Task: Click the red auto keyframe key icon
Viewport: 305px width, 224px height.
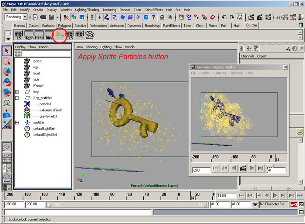Action: coord(295,204)
